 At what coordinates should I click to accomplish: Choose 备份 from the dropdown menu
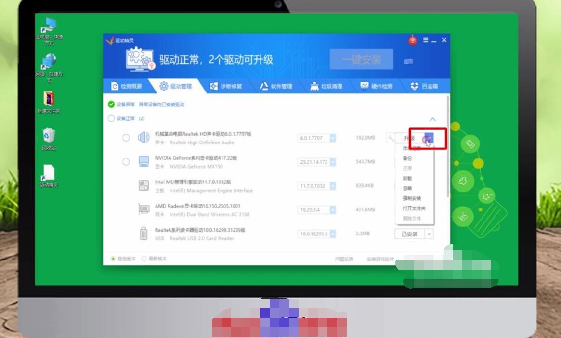tap(407, 158)
